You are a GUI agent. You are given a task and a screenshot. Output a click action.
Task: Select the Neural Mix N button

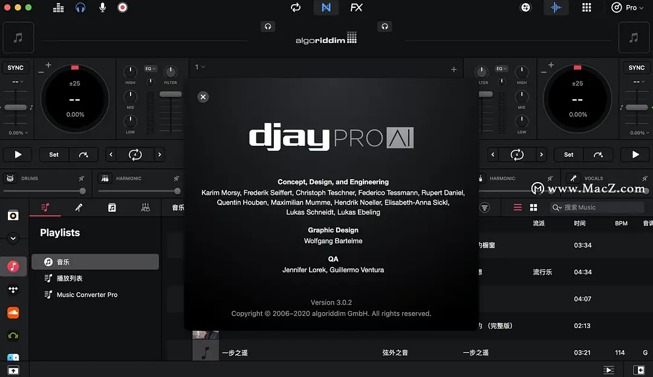pos(326,7)
